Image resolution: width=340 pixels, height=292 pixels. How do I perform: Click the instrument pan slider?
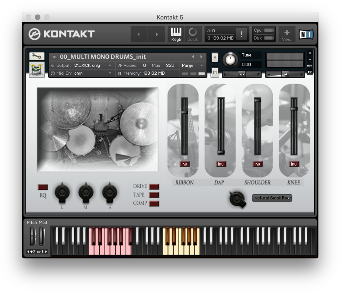[x=242, y=74]
